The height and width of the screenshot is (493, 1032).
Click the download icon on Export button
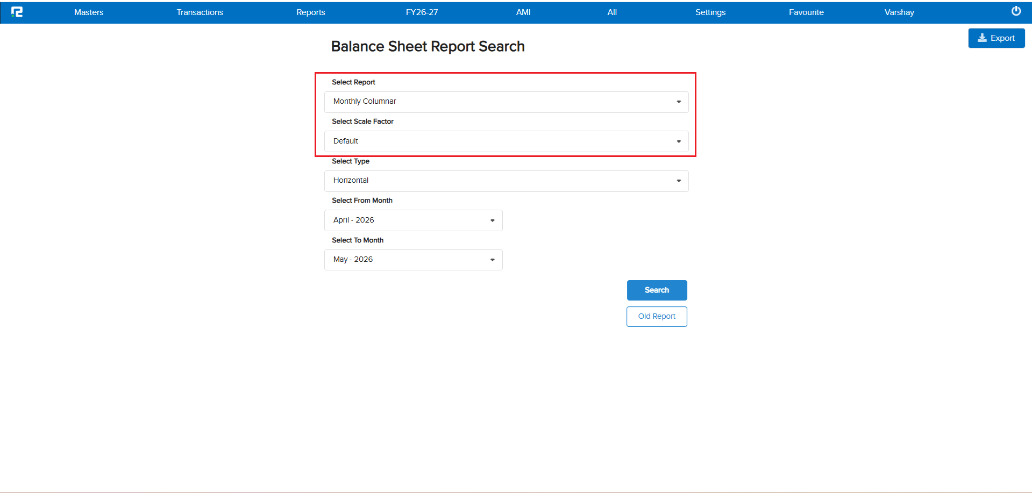point(982,38)
